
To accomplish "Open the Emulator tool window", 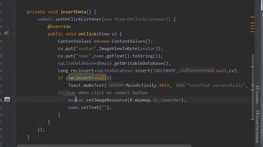I will 257,95.
